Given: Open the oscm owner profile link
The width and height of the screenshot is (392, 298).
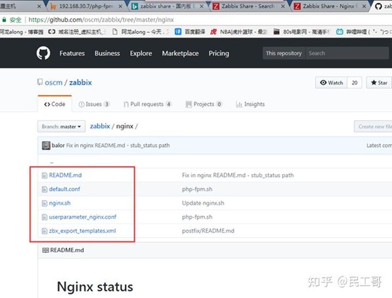Looking at the screenshot, I should click(x=53, y=83).
